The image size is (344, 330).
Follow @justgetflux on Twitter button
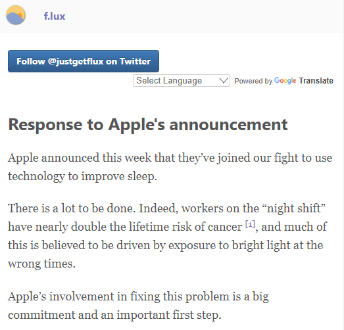tap(84, 61)
